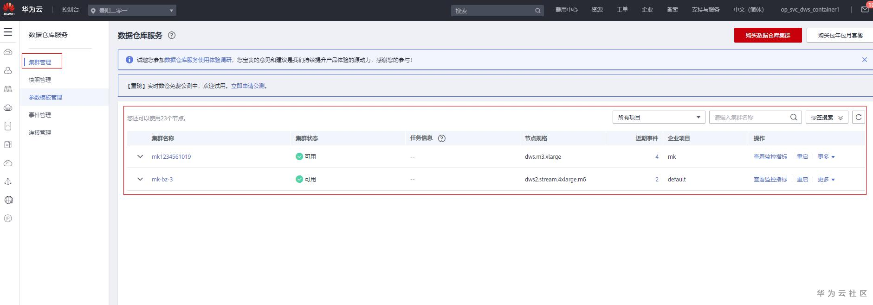Click 重启 for mk-bz-3

pyautogui.click(x=802, y=180)
